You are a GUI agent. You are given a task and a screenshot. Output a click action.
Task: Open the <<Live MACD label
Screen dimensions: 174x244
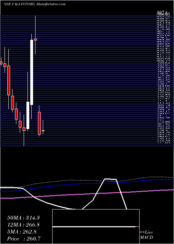(x=147, y=235)
